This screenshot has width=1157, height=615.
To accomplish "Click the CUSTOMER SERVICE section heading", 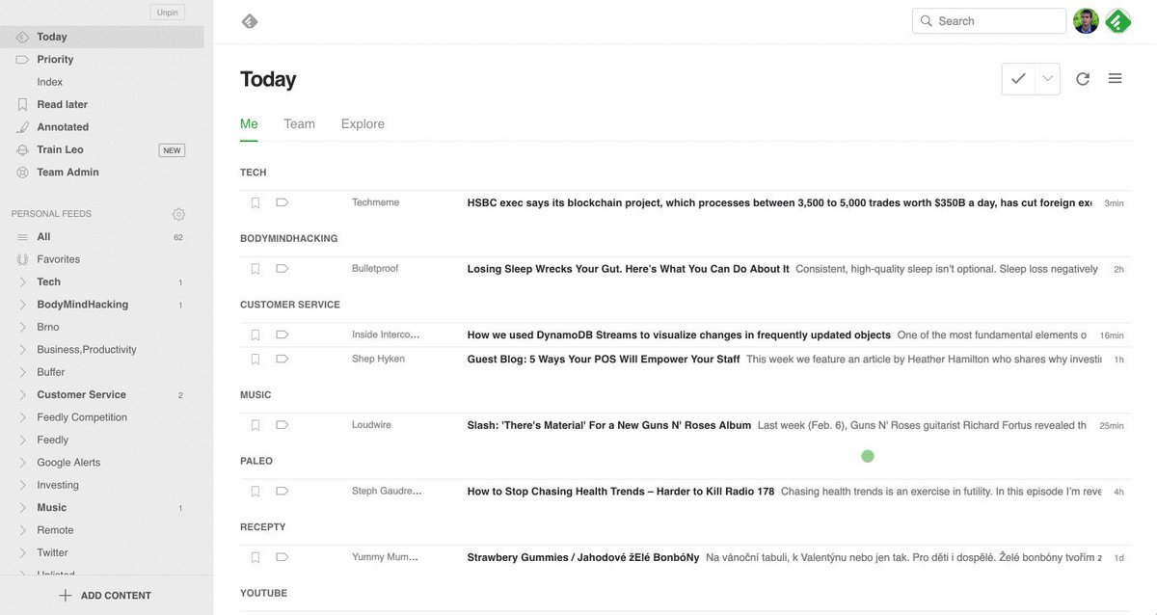I will (x=290, y=305).
